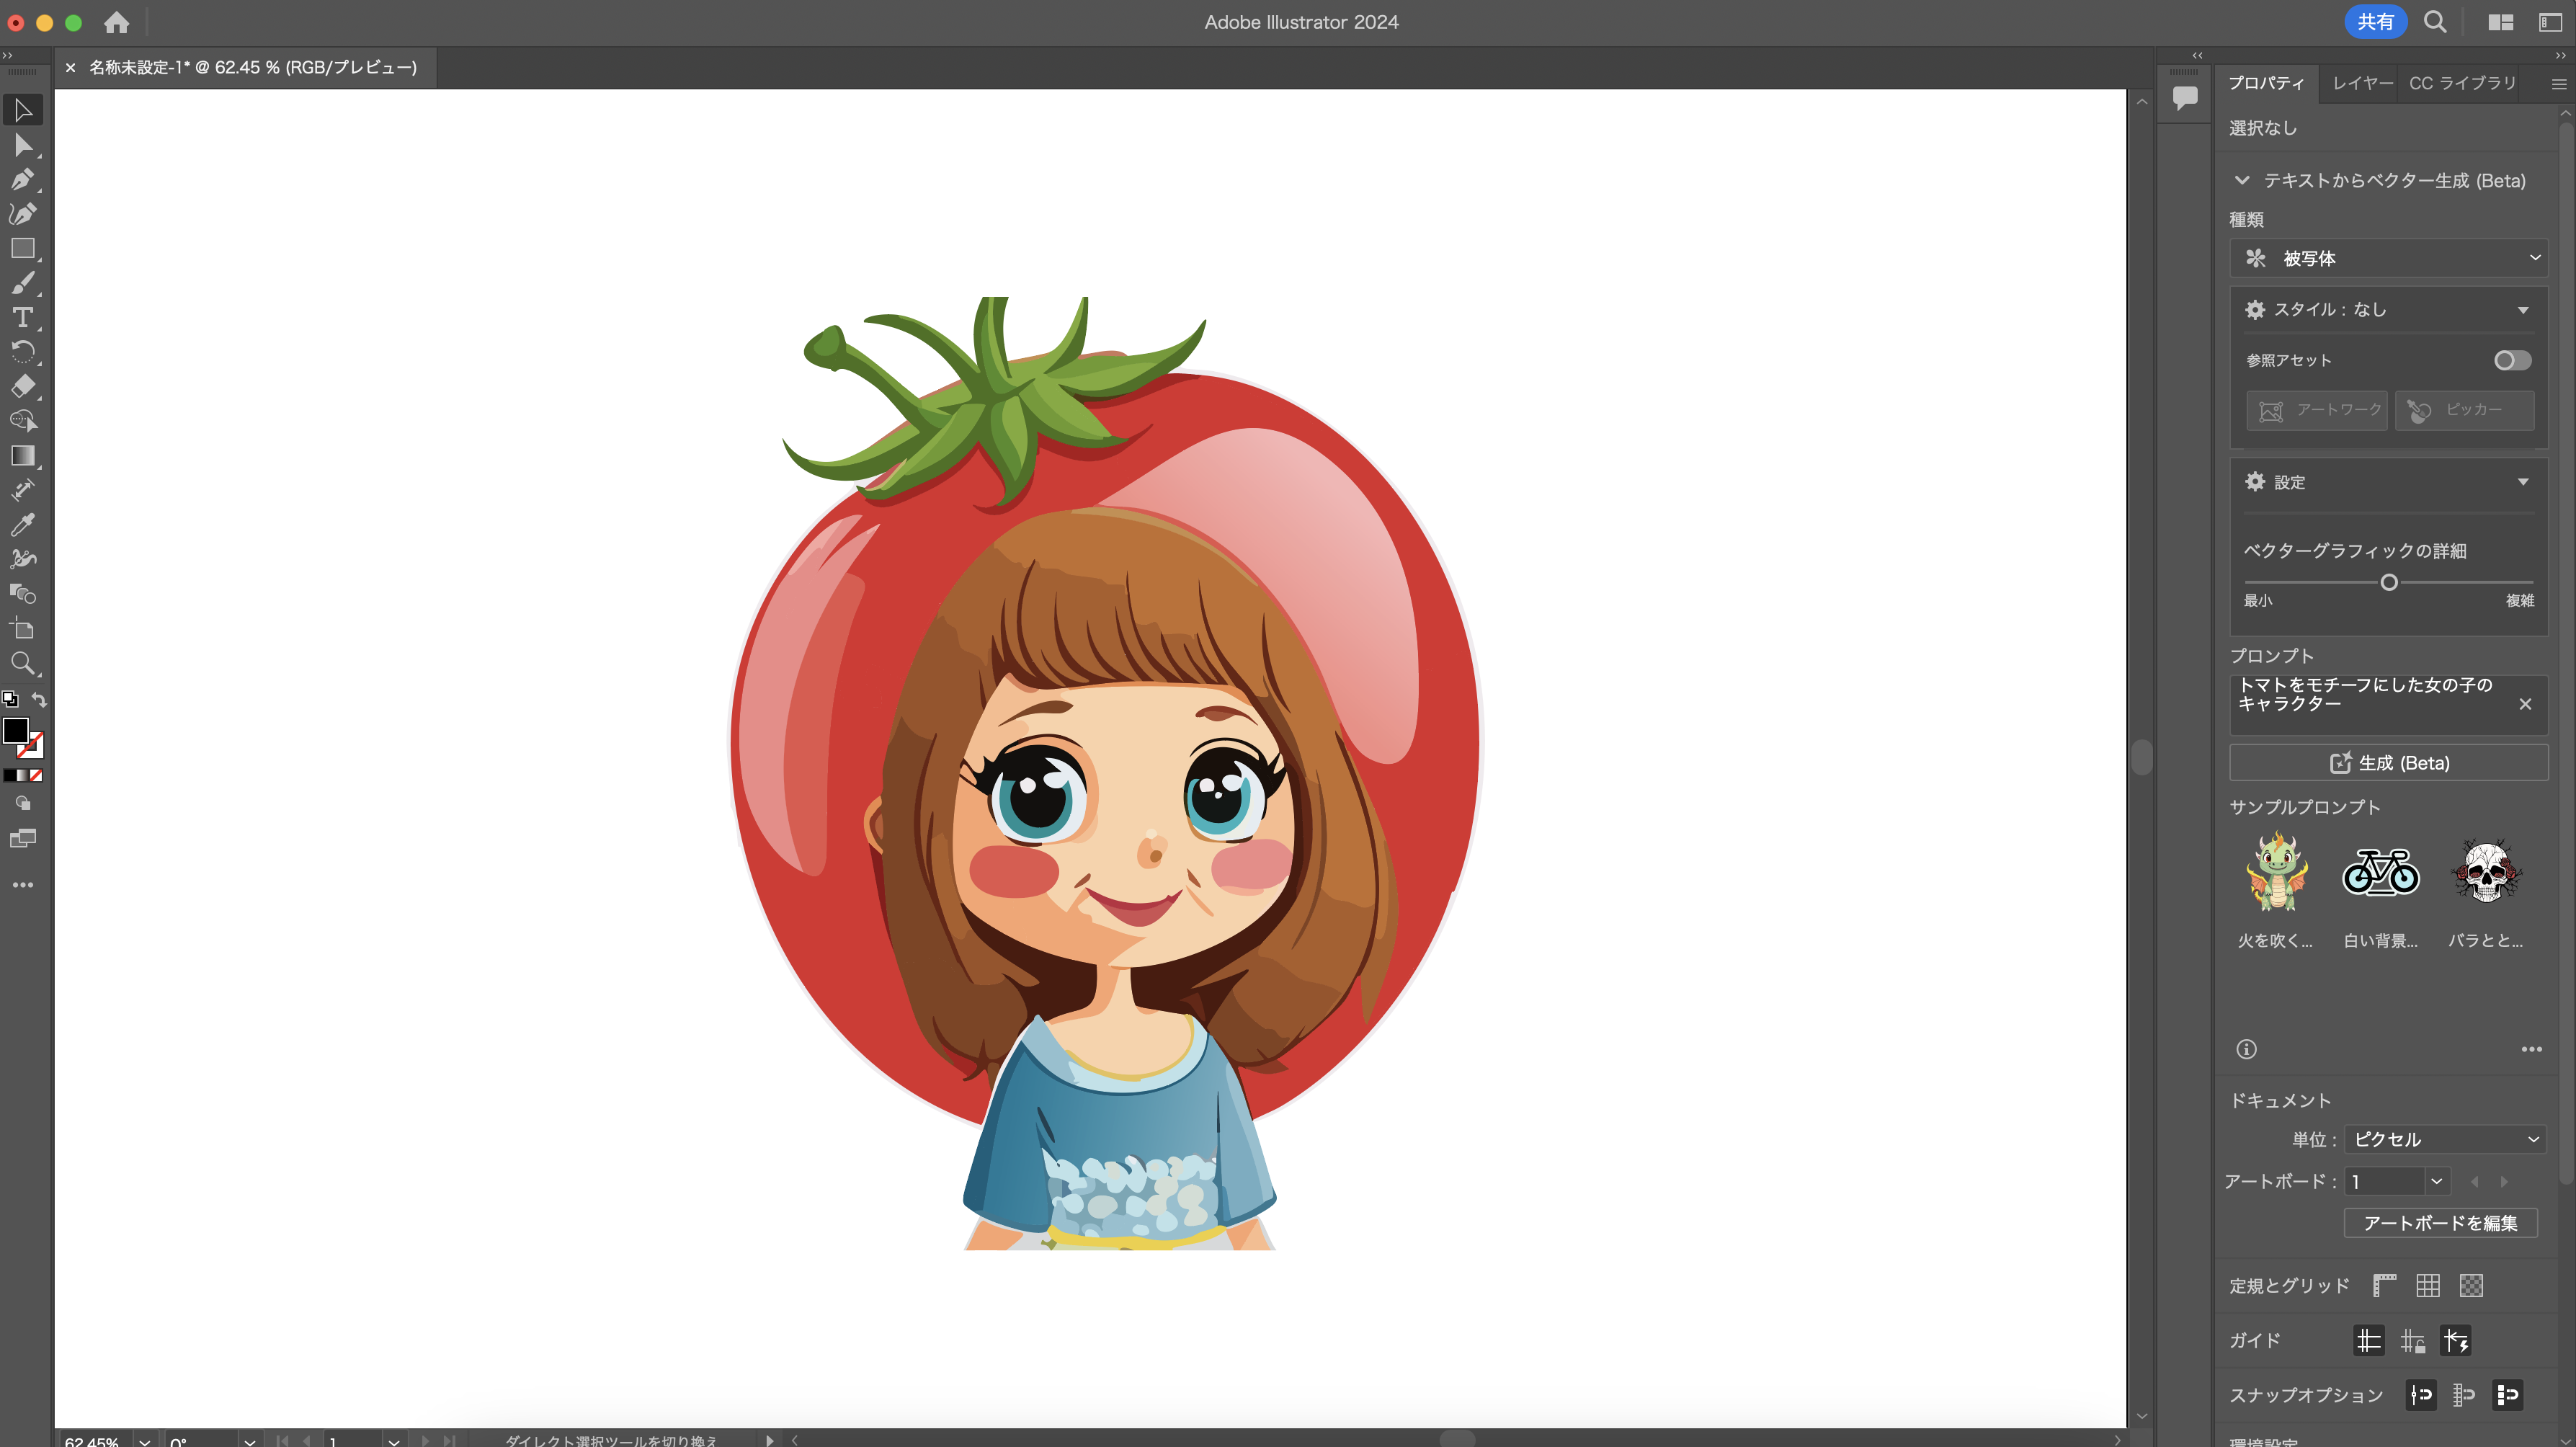Switch to the レイヤー tab
This screenshot has height=1447, width=2576.
[2362, 83]
